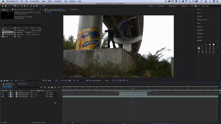Select the Brush tool
The width and height of the screenshot is (221, 124).
pos(31,6)
